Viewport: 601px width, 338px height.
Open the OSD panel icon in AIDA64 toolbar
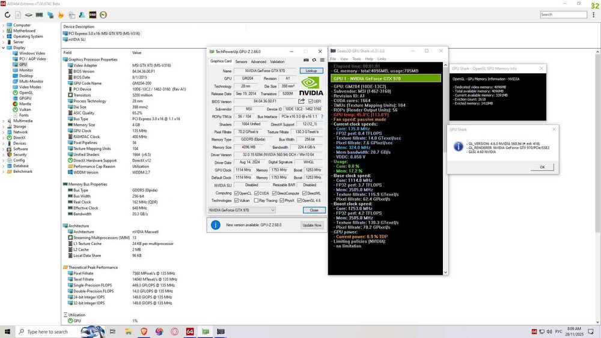93,15
